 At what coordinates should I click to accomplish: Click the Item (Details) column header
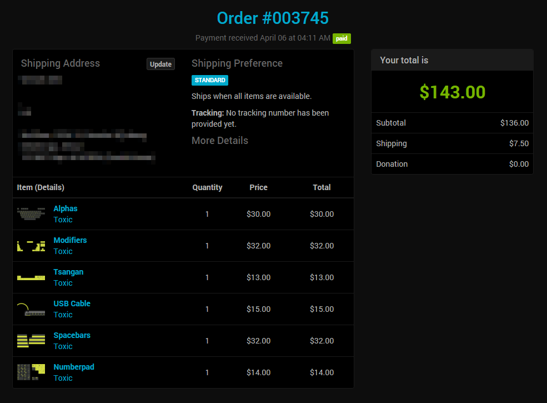click(x=41, y=187)
